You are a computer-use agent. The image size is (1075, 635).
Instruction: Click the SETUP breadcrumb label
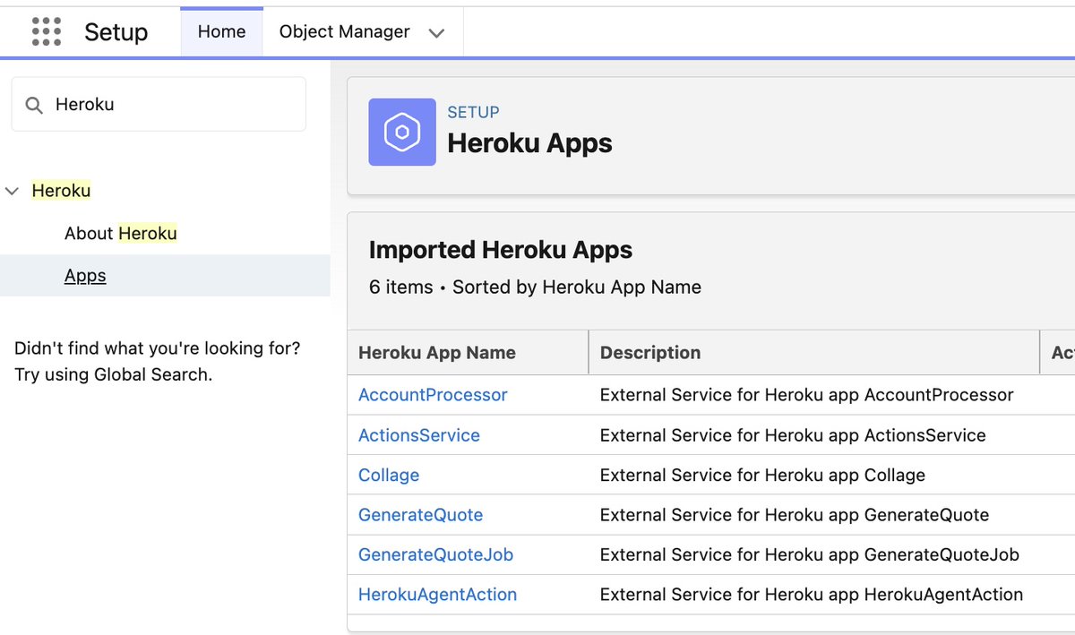(474, 112)
